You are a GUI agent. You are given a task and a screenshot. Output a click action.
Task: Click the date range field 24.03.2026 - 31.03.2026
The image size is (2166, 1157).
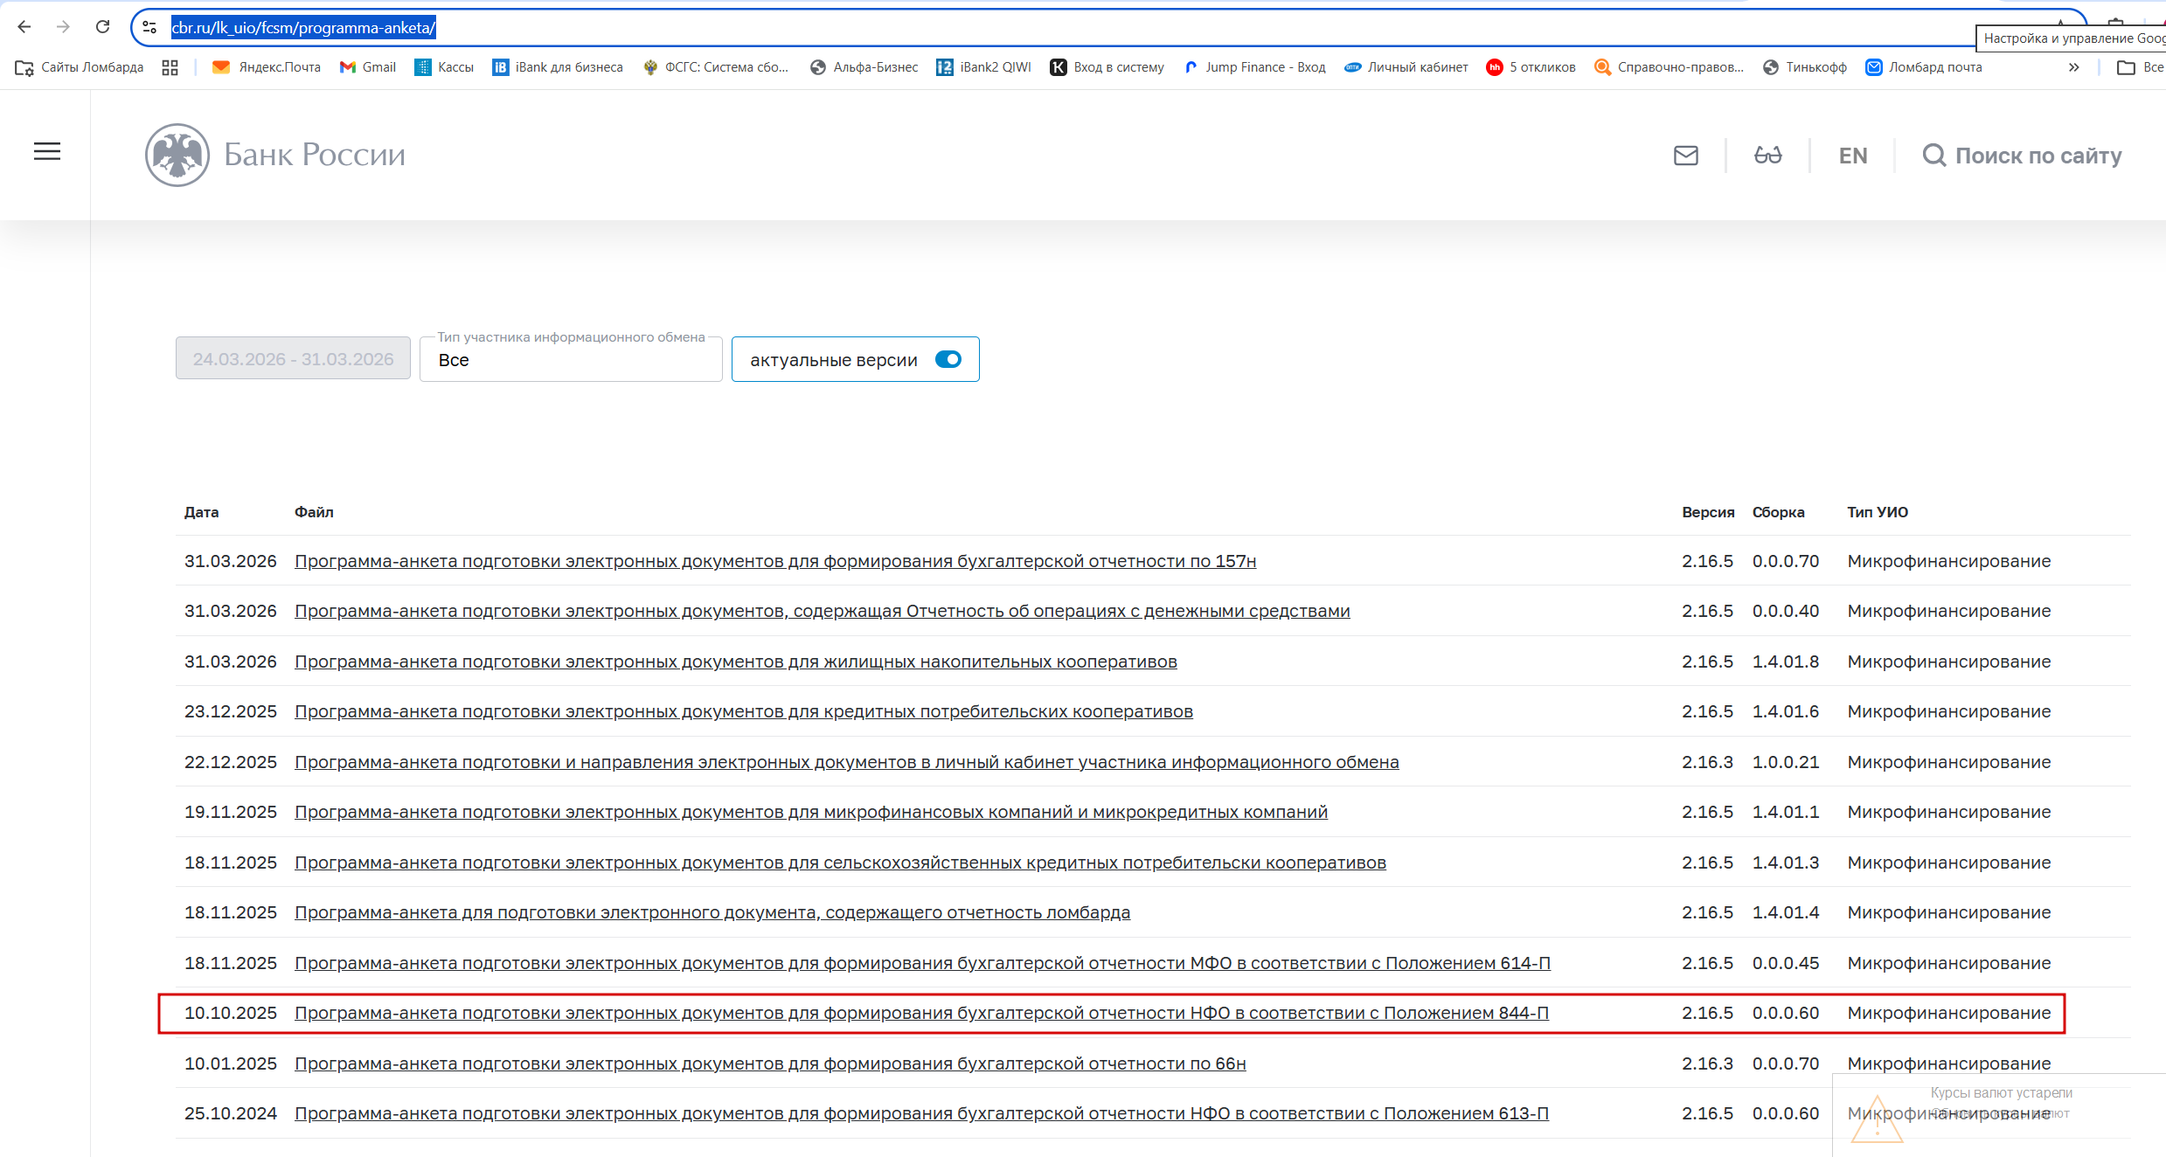click(293, 359)
